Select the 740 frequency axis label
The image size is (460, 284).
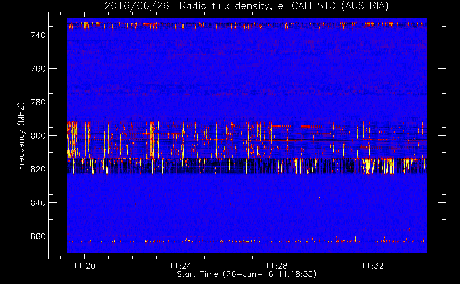(x=38, y=35)
